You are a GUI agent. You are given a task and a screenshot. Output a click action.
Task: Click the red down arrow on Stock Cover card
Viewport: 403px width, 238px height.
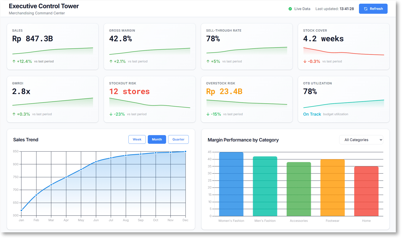click(x=305, y=62)
